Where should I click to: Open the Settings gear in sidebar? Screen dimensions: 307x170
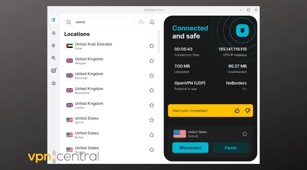coord(53,83)
